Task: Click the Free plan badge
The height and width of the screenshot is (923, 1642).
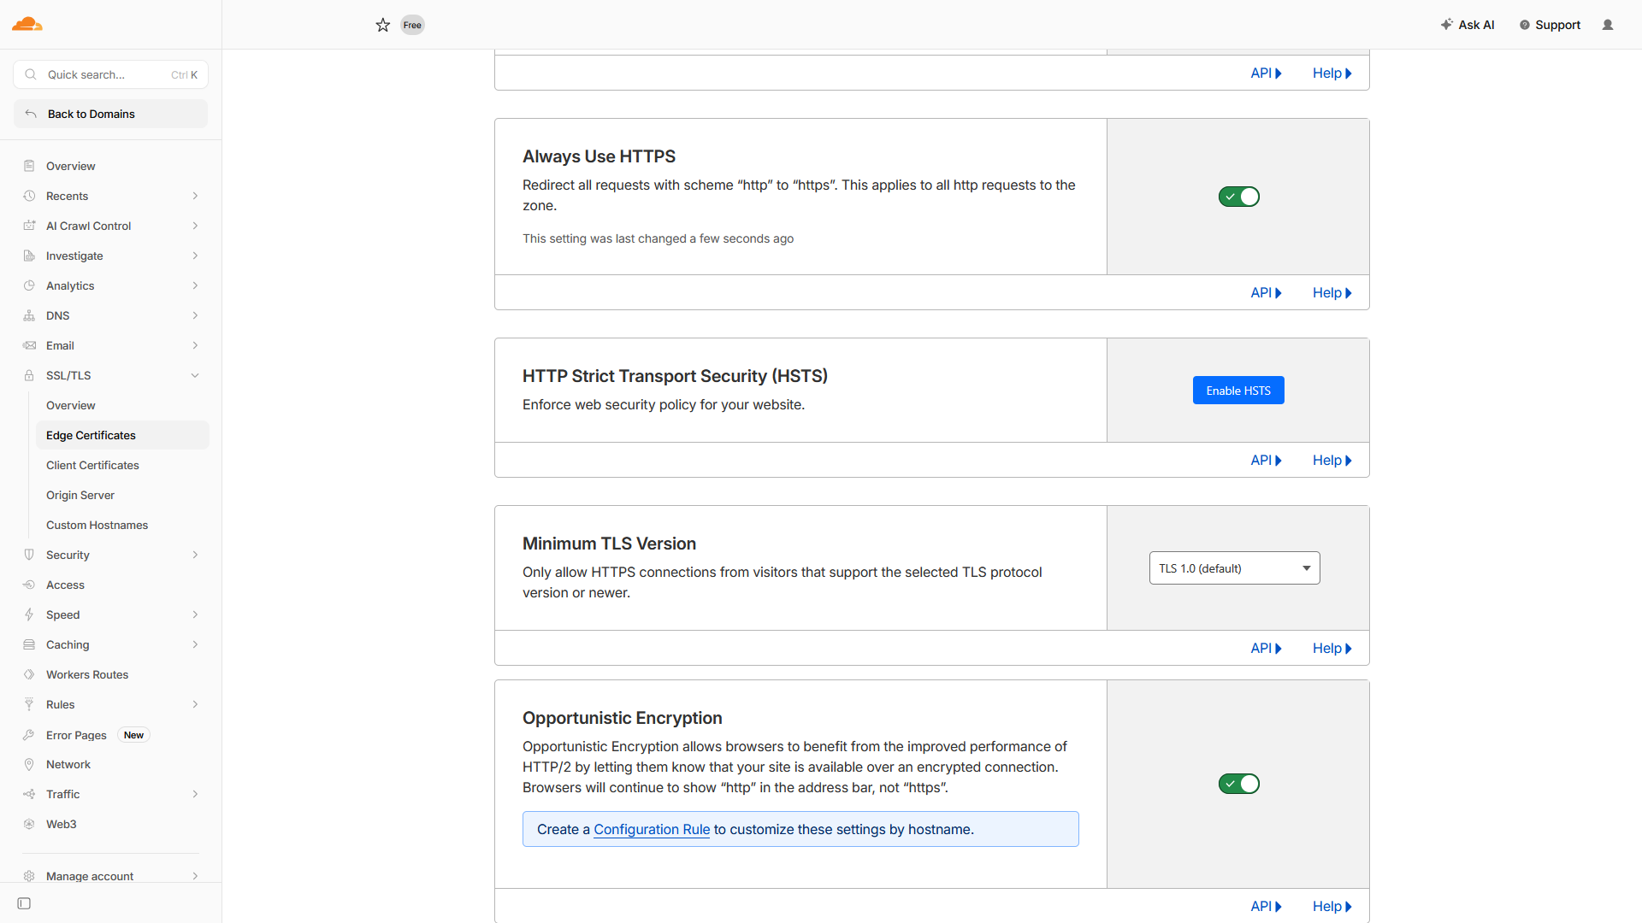Action: tap(412, 25)
